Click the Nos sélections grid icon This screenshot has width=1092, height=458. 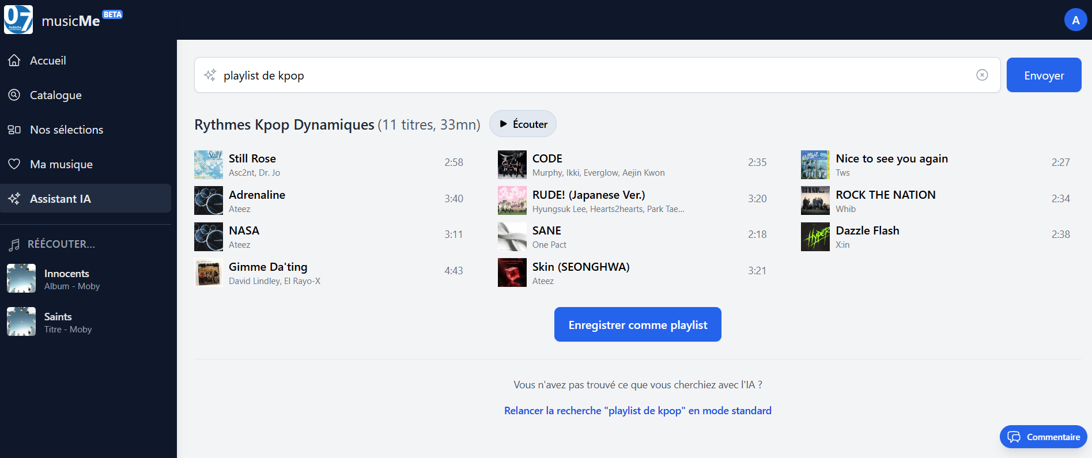pyautogui.click(x=14, y=130)
